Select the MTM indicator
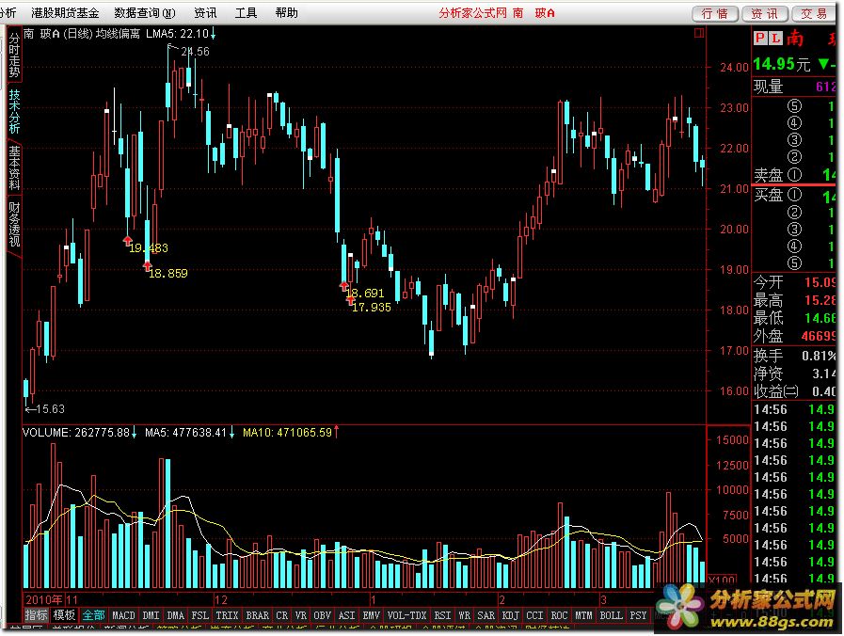 583,615
